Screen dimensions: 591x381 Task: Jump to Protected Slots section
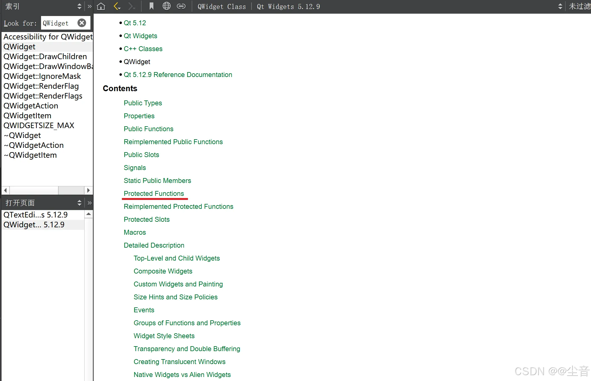tap(147, 219)
